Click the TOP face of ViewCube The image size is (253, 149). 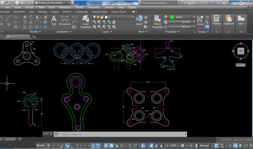pyautogui.click(x=240, y=51)
